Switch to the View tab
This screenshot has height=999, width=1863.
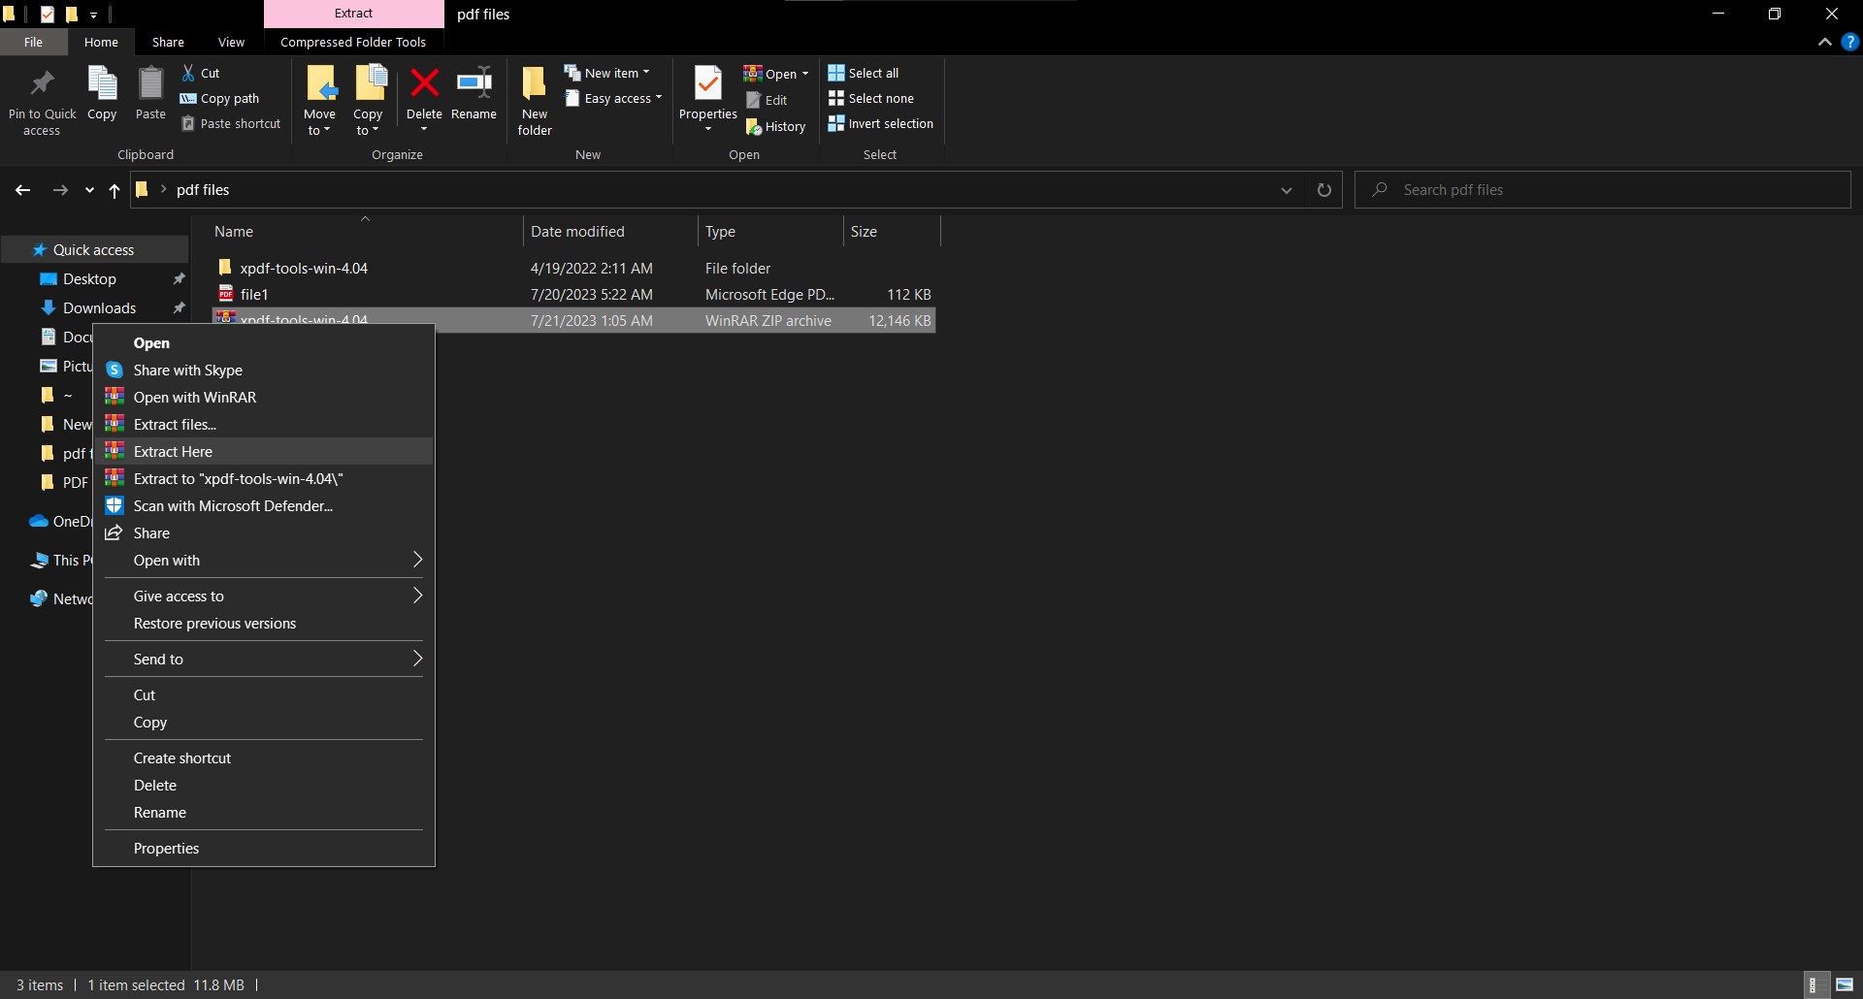pos(231,42)
